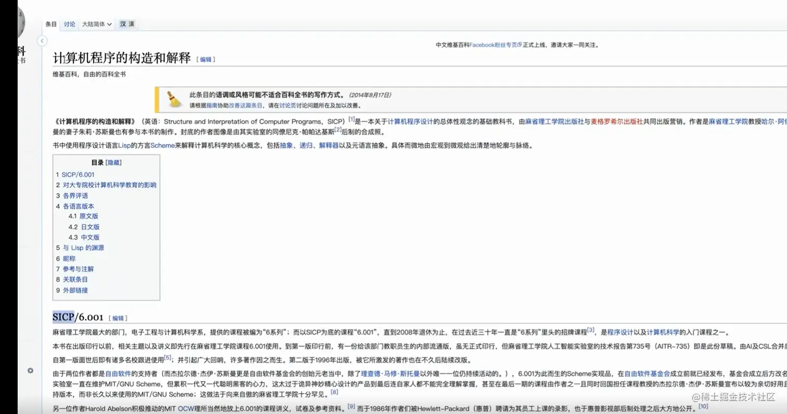
Task: Open the 自由软件 link
Action: click(118, 373)
